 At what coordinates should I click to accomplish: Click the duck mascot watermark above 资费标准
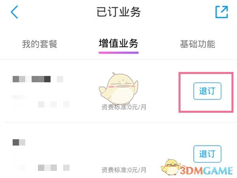pyautogui.click(x=118, y=88)
